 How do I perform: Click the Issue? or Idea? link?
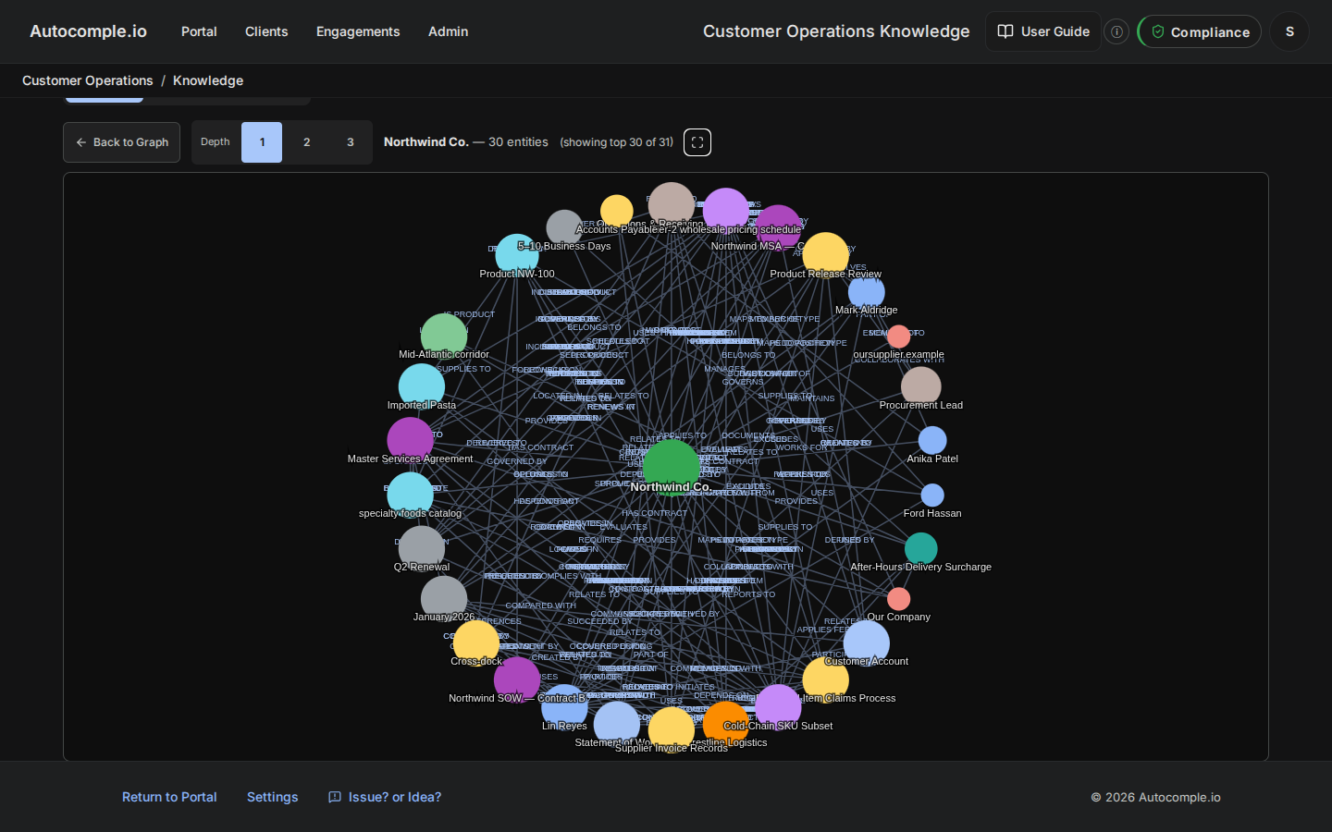[385, 797]
